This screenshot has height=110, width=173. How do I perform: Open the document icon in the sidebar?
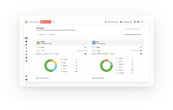[26, 45]
